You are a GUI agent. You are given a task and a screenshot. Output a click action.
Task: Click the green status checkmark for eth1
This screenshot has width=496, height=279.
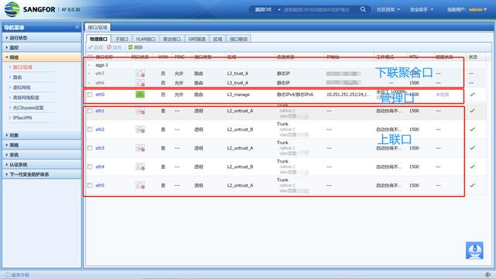point(472,111)
